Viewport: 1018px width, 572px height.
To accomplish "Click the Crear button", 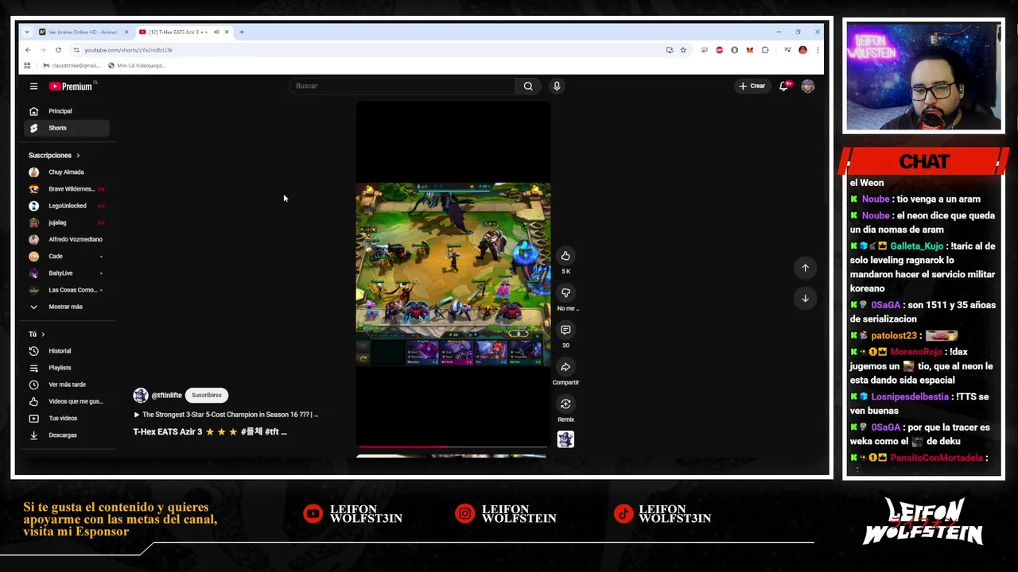I will click(x=752, y=86).
